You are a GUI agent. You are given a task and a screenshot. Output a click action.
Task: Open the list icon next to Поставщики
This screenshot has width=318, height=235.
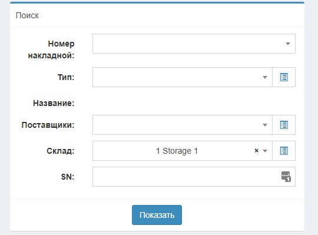284,125
